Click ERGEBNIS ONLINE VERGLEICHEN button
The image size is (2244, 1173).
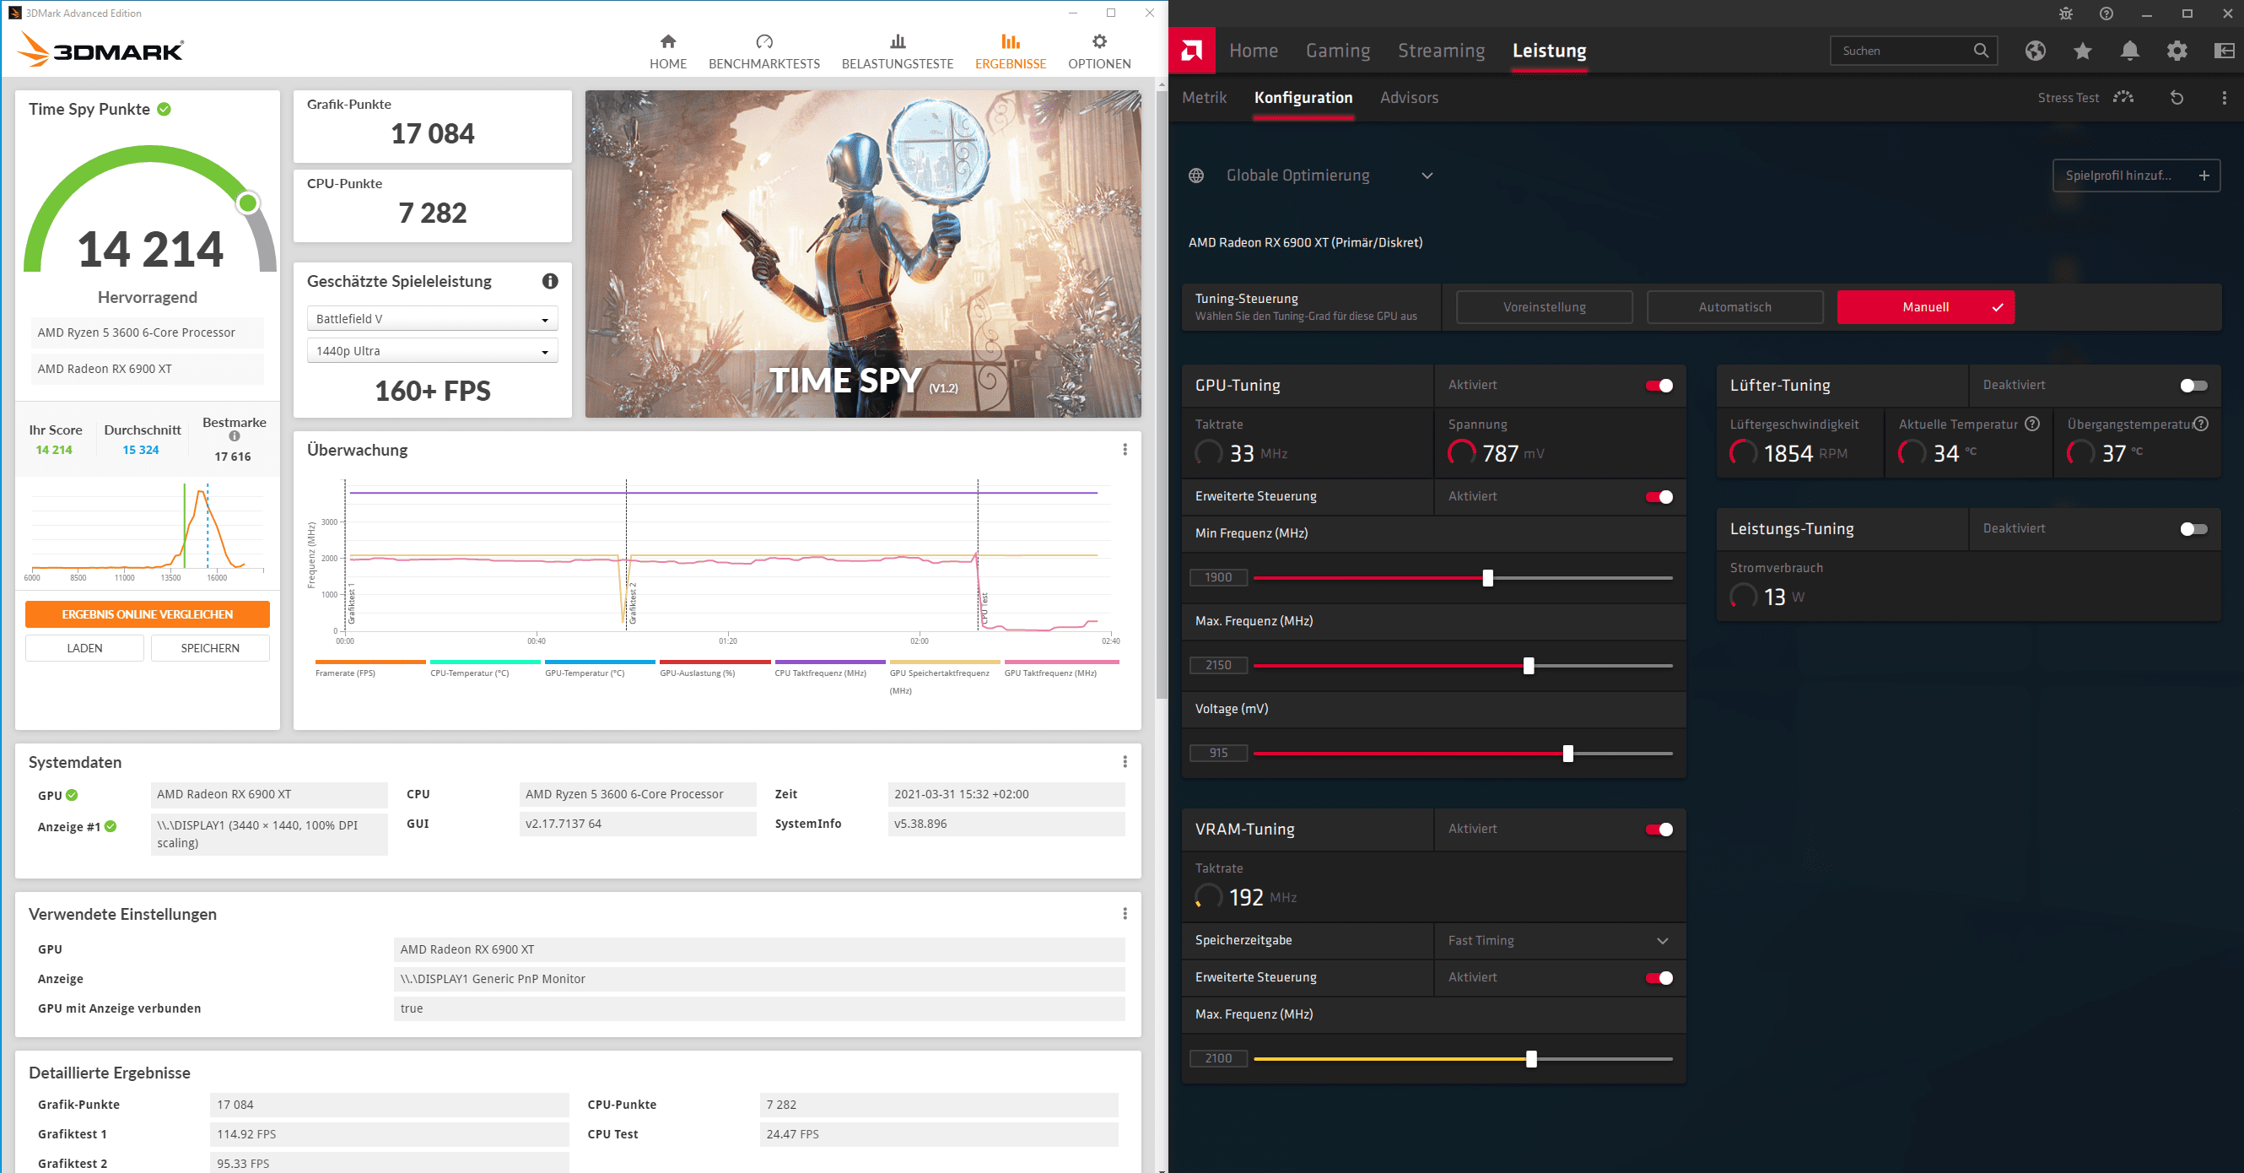click(x=148, y=614)
